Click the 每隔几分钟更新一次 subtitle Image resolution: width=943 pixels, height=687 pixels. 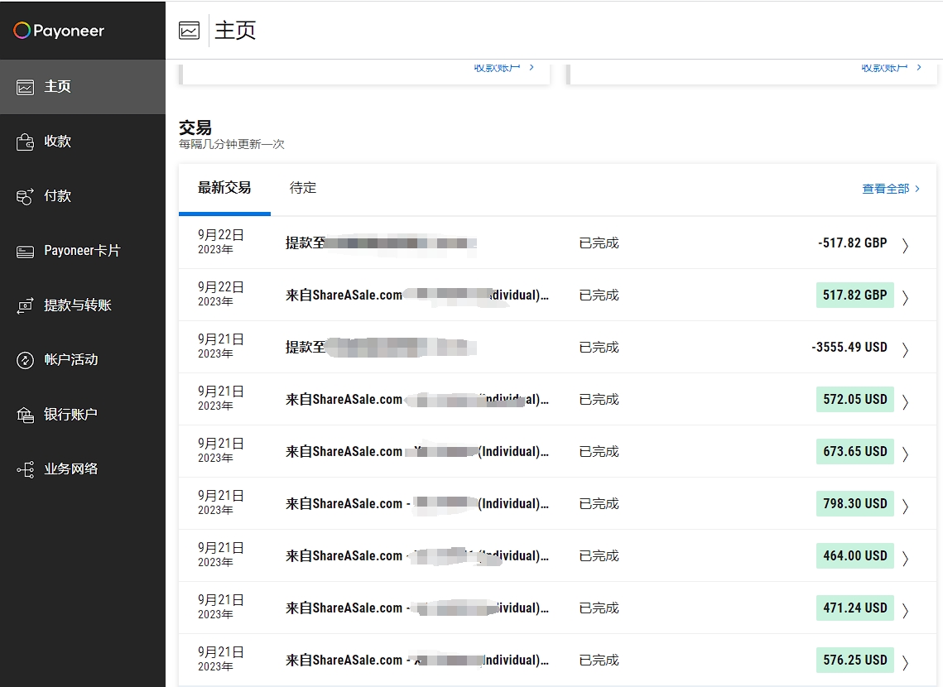[x=232, y=144]
